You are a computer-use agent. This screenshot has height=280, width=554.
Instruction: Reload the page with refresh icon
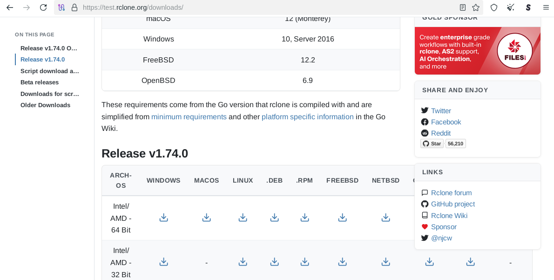point(43,7)
